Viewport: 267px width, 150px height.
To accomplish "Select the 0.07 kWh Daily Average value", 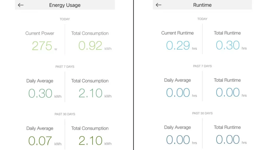I will tap(40, 141).
